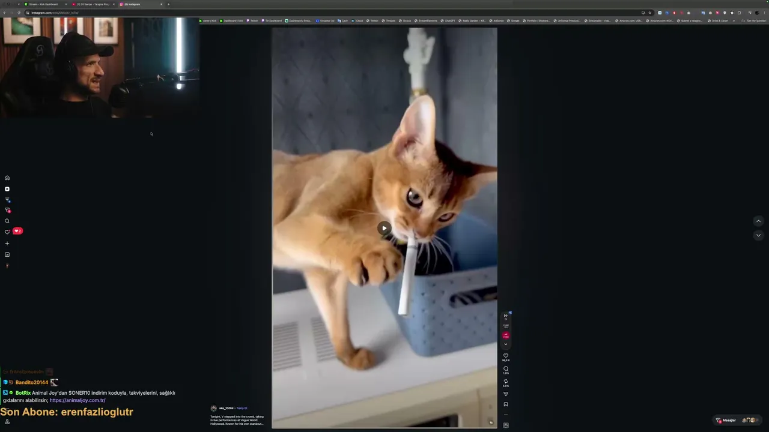Open the Mesajlar messages button

(737, 420)
